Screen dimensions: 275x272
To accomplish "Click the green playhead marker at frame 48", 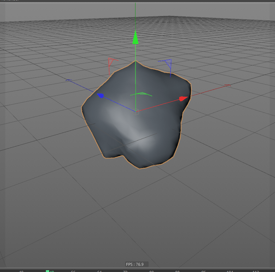I will pos(47,271).
